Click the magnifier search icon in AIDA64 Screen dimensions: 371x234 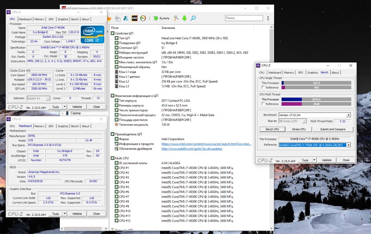pyautogui.click(x=193, y=18)
